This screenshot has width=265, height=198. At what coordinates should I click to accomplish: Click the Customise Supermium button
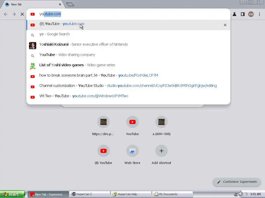[237, 182]
